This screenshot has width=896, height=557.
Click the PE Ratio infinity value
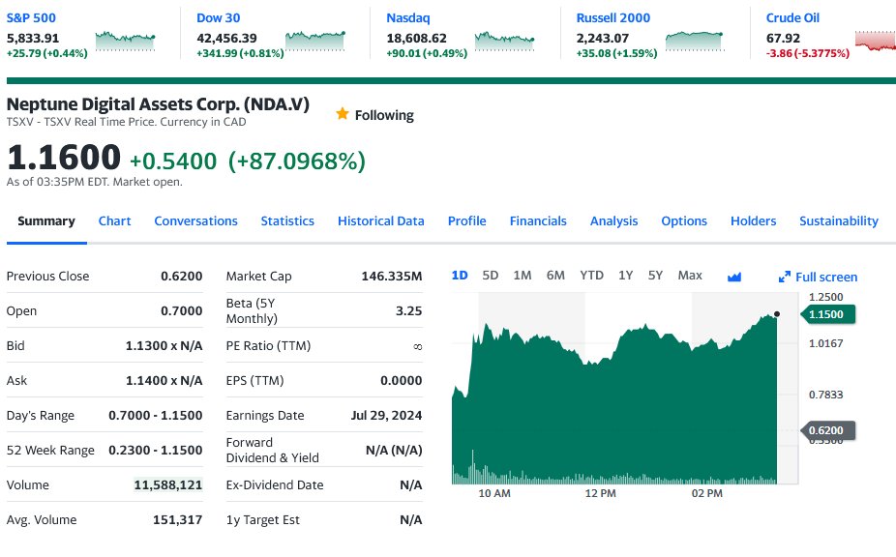[x=418, y=346]
